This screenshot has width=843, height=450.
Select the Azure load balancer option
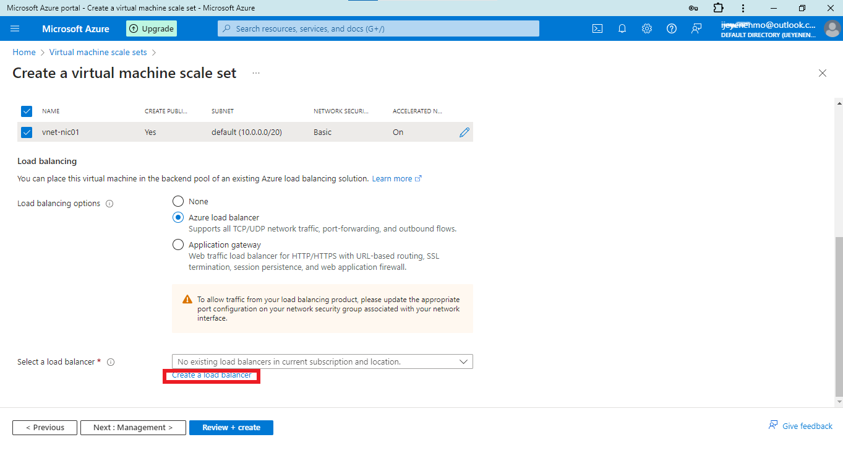tap(178, 217)
